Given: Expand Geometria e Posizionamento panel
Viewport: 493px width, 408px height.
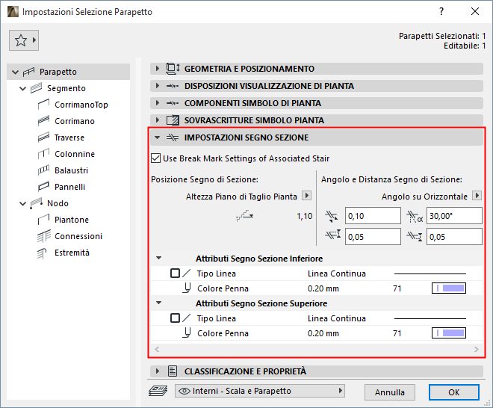Looking at the screenshot, I should click(158, 69).
